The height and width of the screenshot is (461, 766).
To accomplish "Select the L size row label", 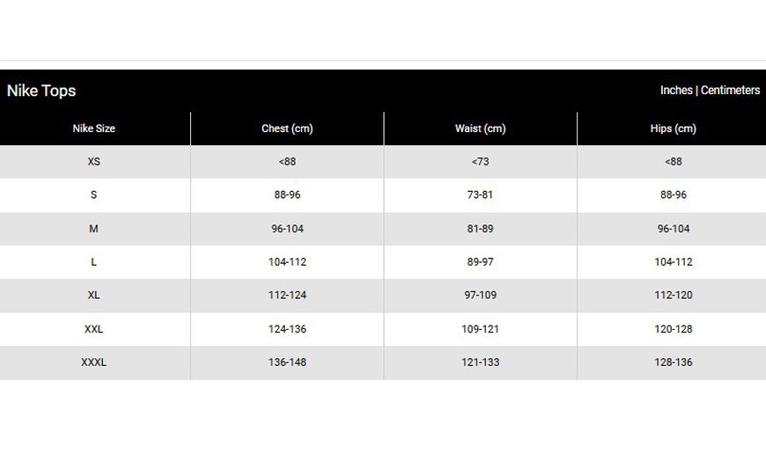I will pyautogui.click(x=93, y=262).
